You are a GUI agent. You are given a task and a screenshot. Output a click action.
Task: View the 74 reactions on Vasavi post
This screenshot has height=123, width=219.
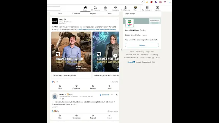56,111
